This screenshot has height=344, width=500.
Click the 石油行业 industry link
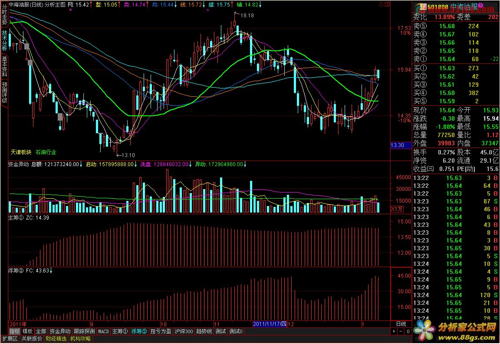point(46,152)
